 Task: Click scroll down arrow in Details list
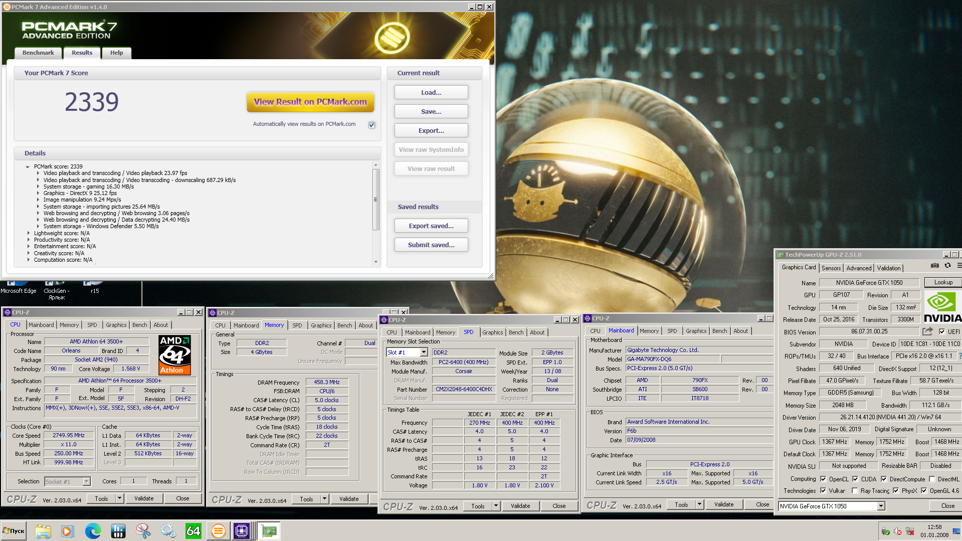click(375, 262)
